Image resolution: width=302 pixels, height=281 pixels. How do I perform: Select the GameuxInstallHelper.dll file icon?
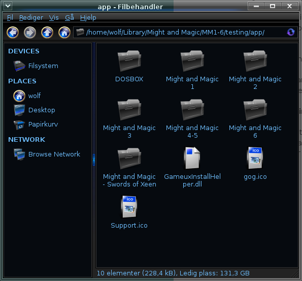[x=192, y=158]
